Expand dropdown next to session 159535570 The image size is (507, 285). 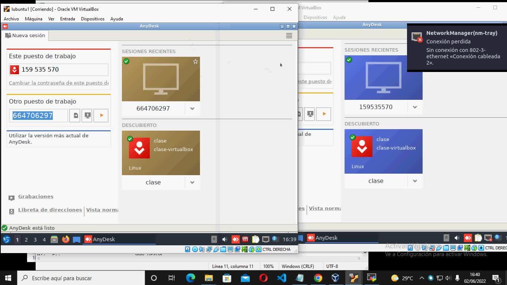coord(415,107)
